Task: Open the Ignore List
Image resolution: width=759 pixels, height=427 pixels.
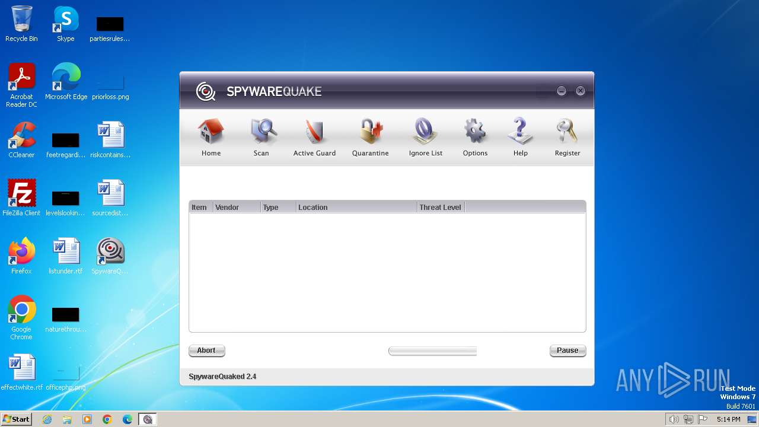Action: [x=426, y=137]
